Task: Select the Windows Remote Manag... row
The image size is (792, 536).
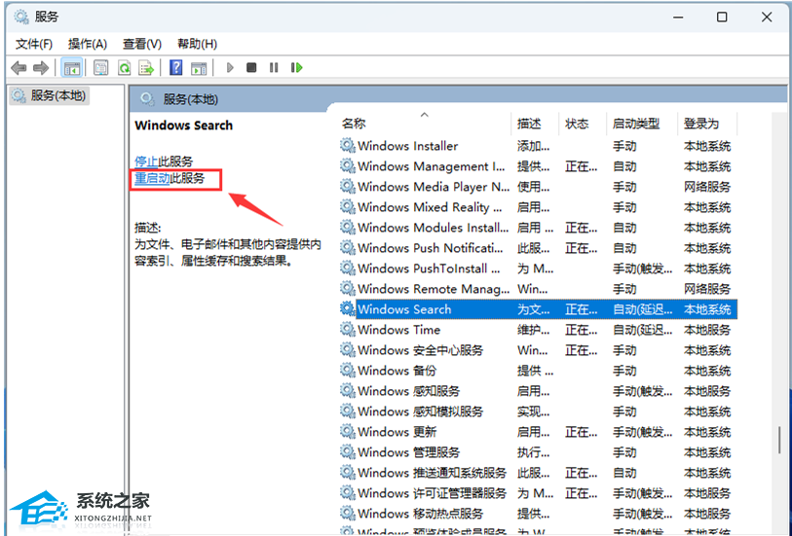Action: tap(538, 289)
